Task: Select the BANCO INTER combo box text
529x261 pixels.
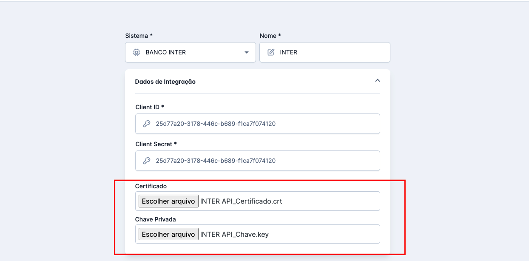Action: (166, 52)
